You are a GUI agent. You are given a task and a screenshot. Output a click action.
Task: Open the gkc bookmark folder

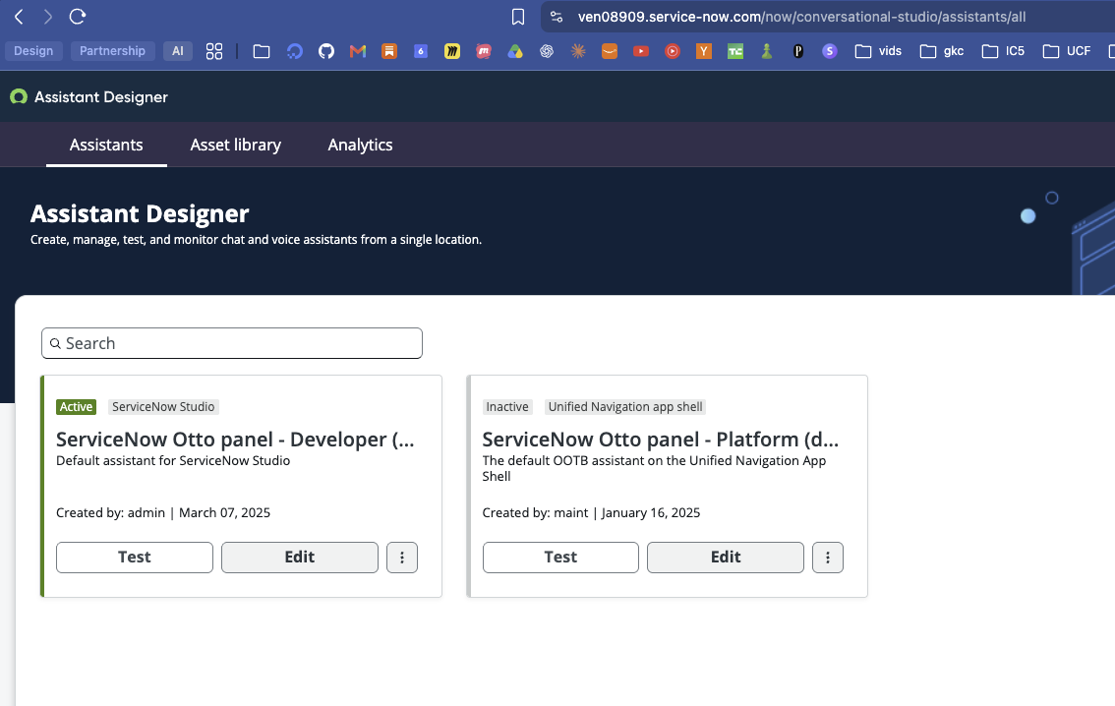(x=942, y=51)
